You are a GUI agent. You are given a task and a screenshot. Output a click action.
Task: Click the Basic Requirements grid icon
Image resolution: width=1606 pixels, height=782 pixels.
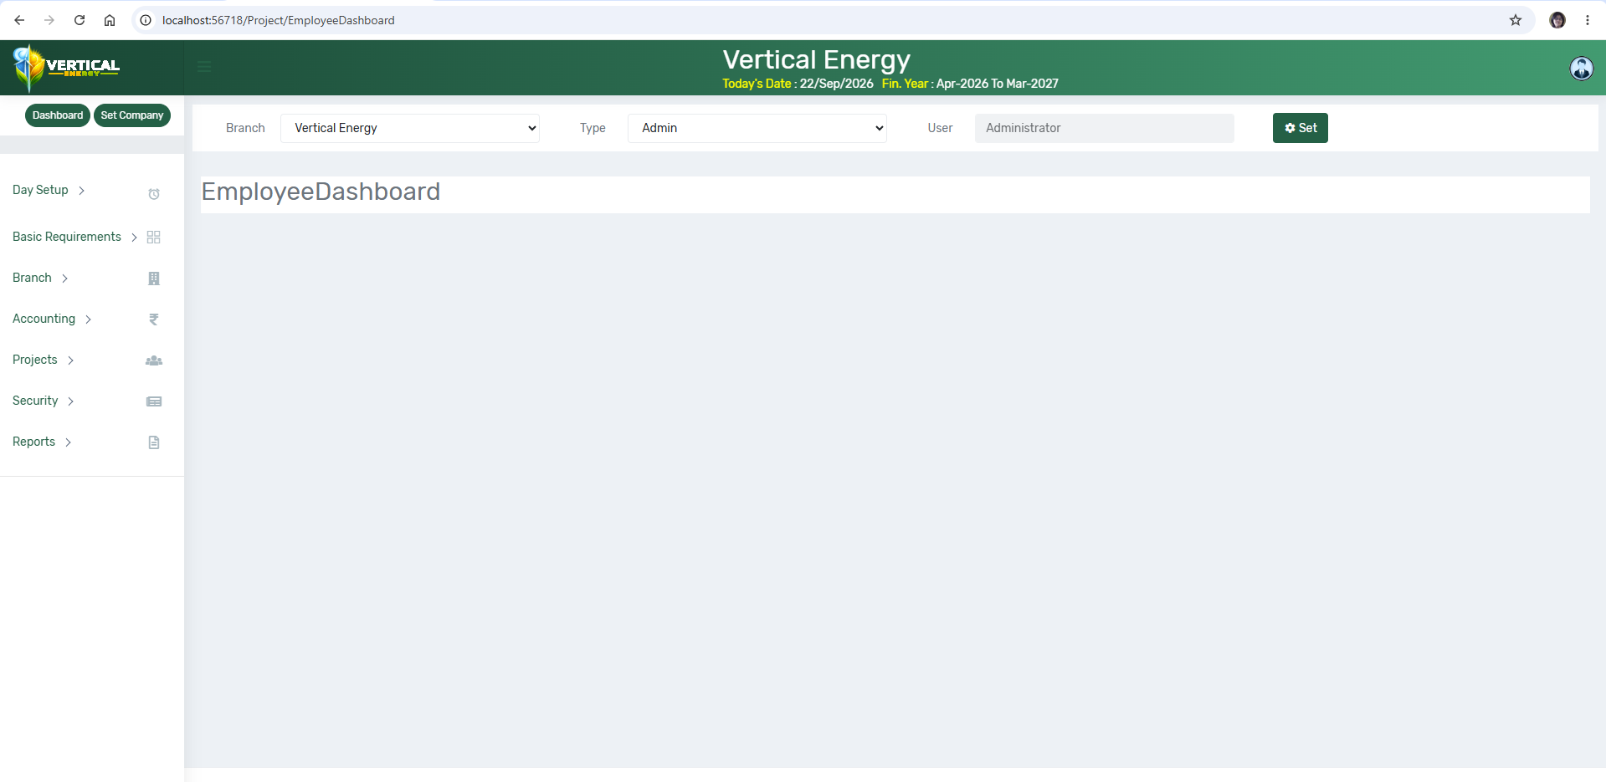coord(153,238)
